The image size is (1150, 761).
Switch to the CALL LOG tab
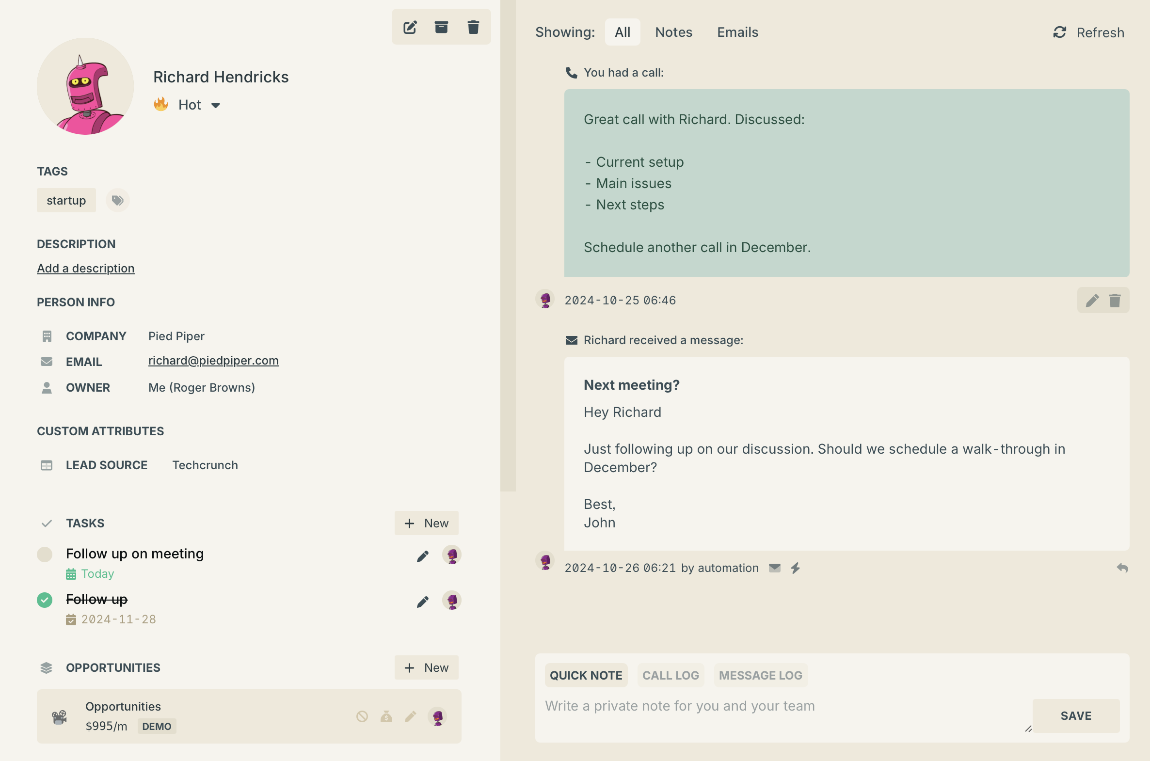pyautogui.click(x=670, y=675)
